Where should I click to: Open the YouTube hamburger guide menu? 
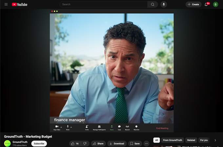(6, 4)
